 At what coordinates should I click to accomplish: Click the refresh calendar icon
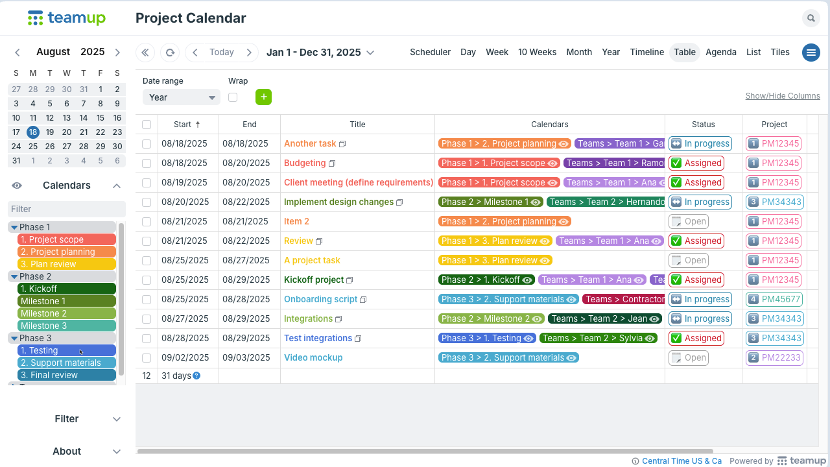click(170, 53)
